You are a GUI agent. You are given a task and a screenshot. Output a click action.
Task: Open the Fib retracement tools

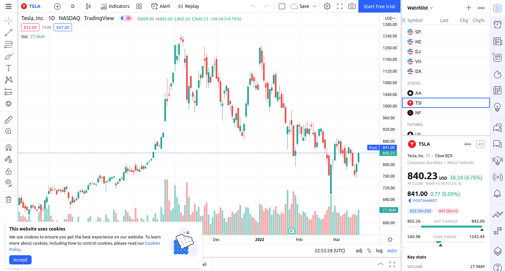click(9, 44)
